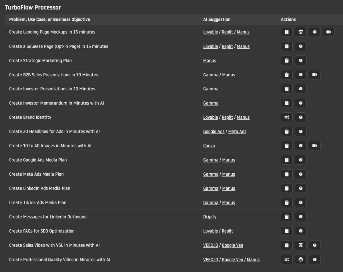
Task: Click the 'AI Suggestion' column header
Action: [x=217, y=19]
